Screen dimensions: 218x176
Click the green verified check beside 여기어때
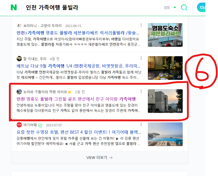click(x=40, y=125)
